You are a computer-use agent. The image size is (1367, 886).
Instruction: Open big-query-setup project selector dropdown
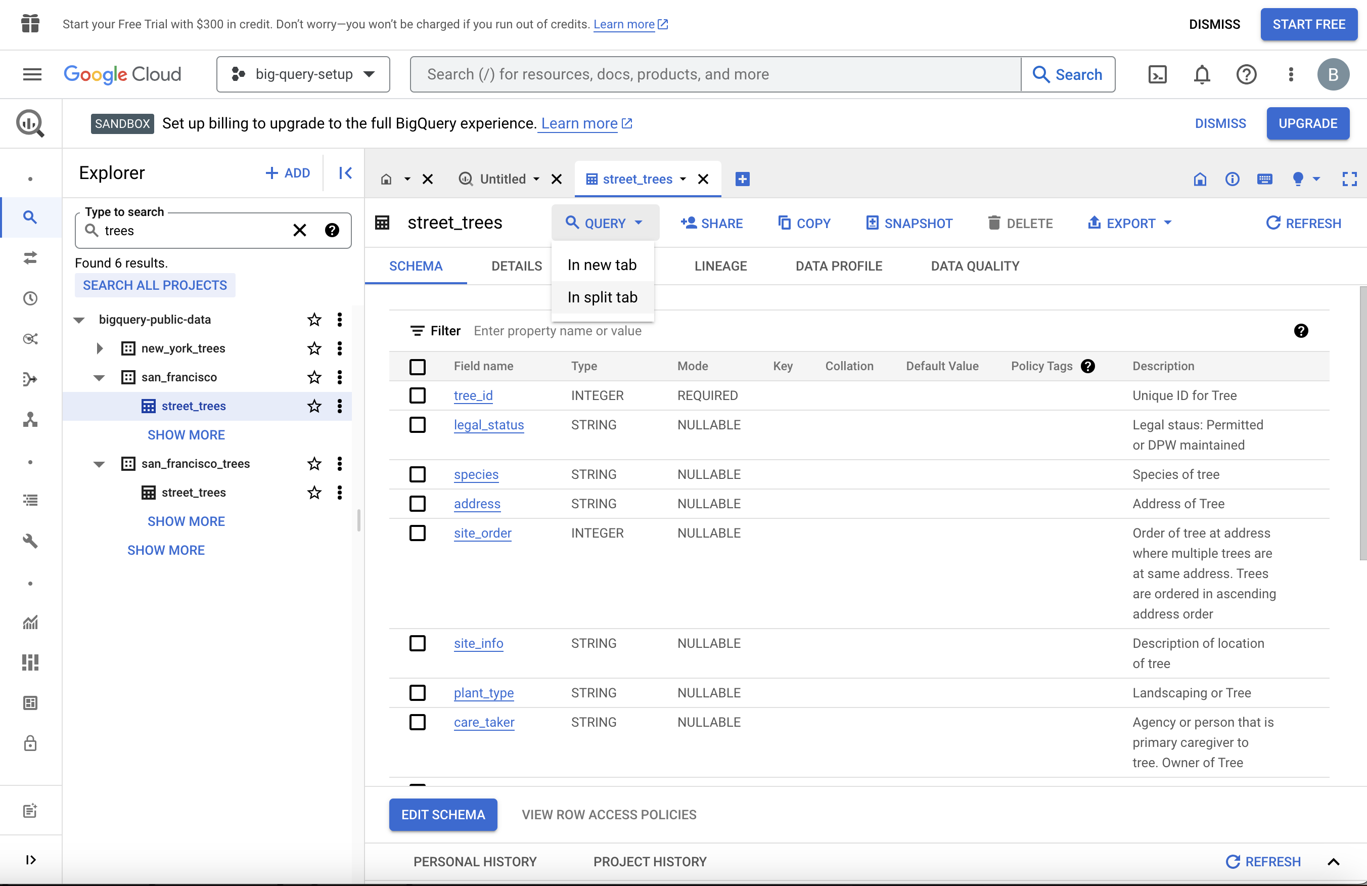pyautogui.click(x=303, y=74)
